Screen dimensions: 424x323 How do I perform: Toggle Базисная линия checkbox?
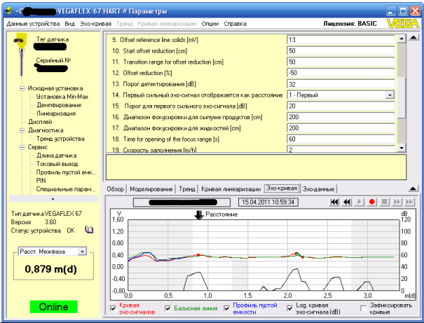click(168, 308)
